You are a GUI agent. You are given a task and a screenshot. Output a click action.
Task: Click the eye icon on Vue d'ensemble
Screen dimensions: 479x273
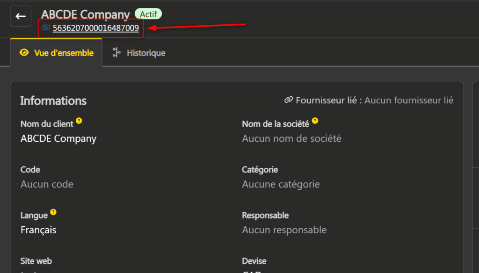click(x=24, y=53)
